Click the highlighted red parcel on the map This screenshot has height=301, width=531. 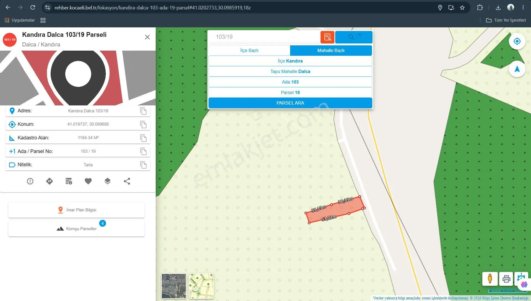(335, 210)
